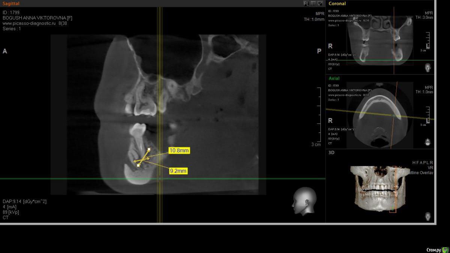Activate the 3D view panel title
This screenshot has width=450, height=253.
(331, 153)
